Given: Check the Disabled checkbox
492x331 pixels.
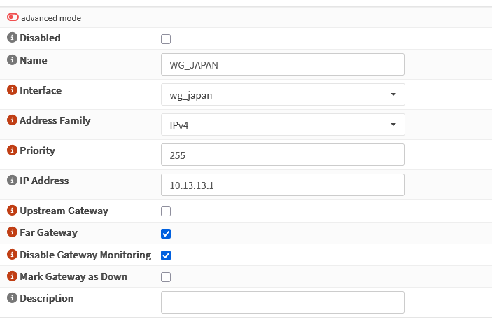Looking at the screenshot, I should click(x=166, y=39).
